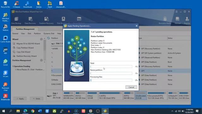Viewport: 202px width, 114px height.
Task: Open the Register icon
Action: [x=187, y=20]
